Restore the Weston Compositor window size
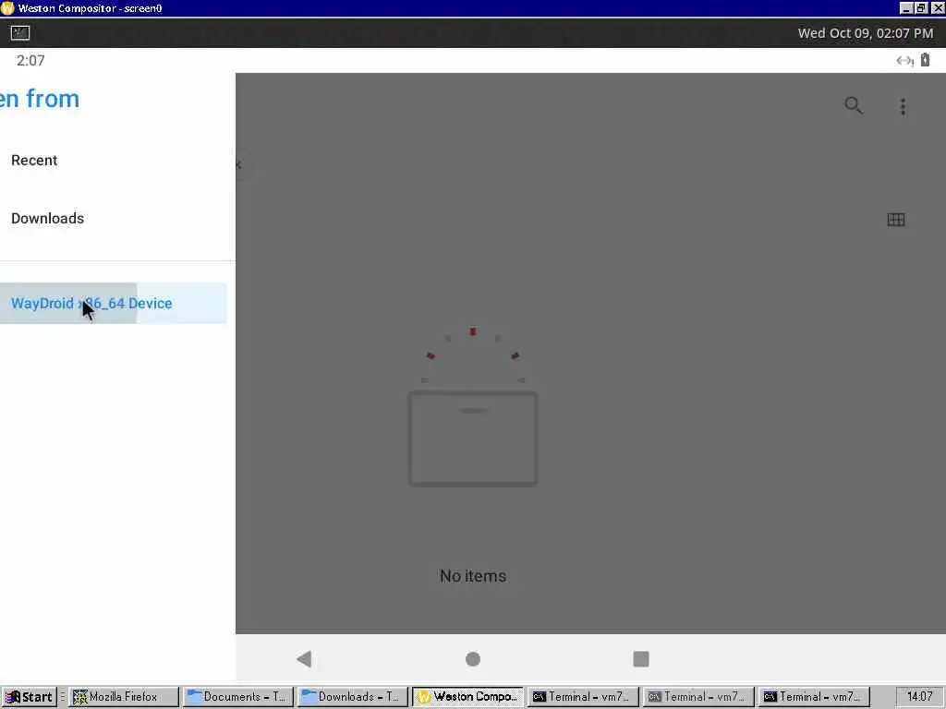 pos(921,7)
